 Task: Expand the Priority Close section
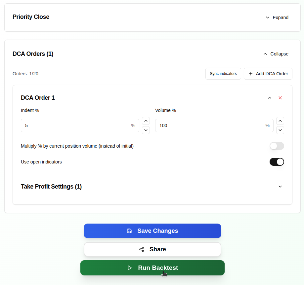coord(277,17)
